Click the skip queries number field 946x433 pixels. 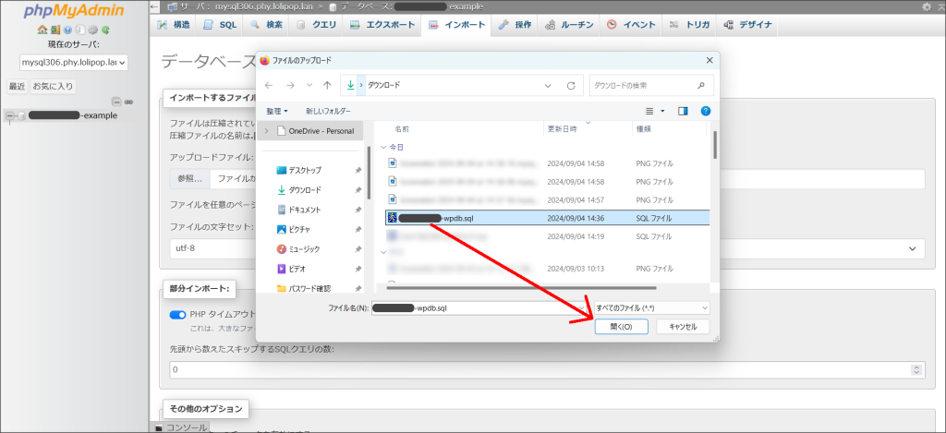pos(547,369)
